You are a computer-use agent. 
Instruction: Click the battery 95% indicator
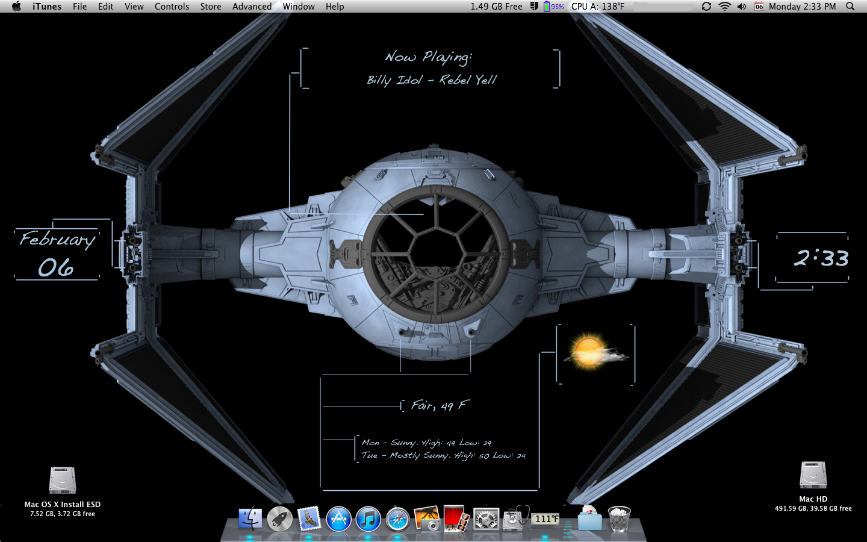point(553,6)
